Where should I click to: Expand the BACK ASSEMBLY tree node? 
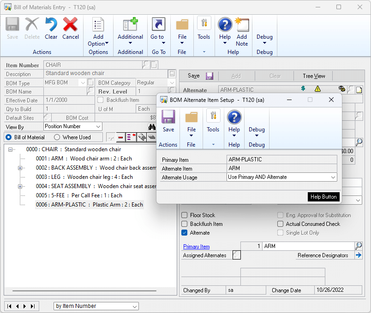(x=20, y=168)
